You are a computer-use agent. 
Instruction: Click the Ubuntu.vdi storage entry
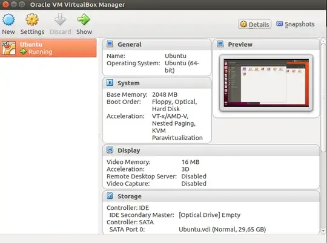222,230
